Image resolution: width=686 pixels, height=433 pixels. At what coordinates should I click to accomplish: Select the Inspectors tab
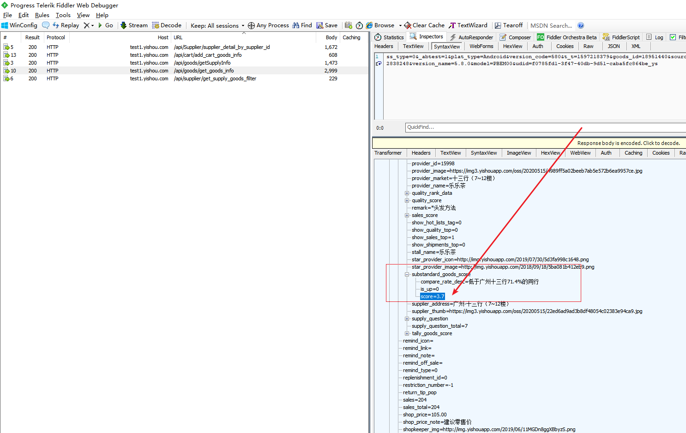[x=427, y=36]
